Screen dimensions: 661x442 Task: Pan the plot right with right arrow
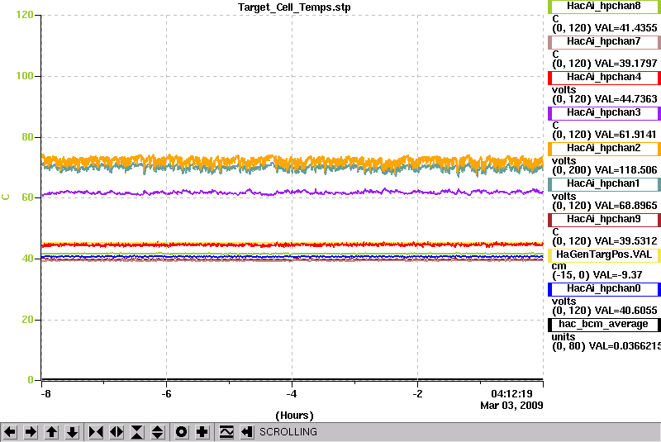point(31,432)
